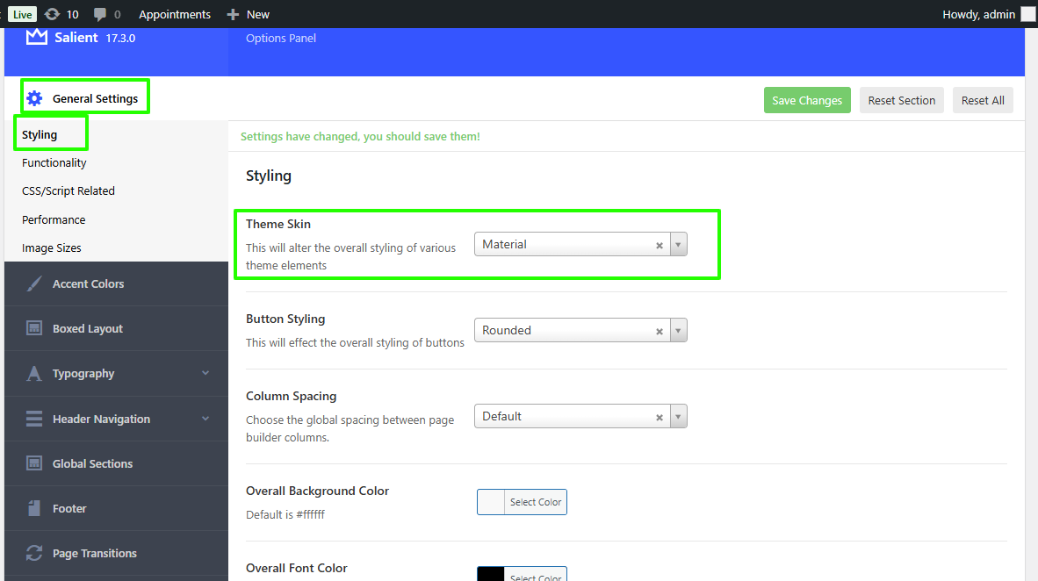1038x581 pixels.
Task: Clear the Button Styling selection with x
Action: [x=660, y=332]
